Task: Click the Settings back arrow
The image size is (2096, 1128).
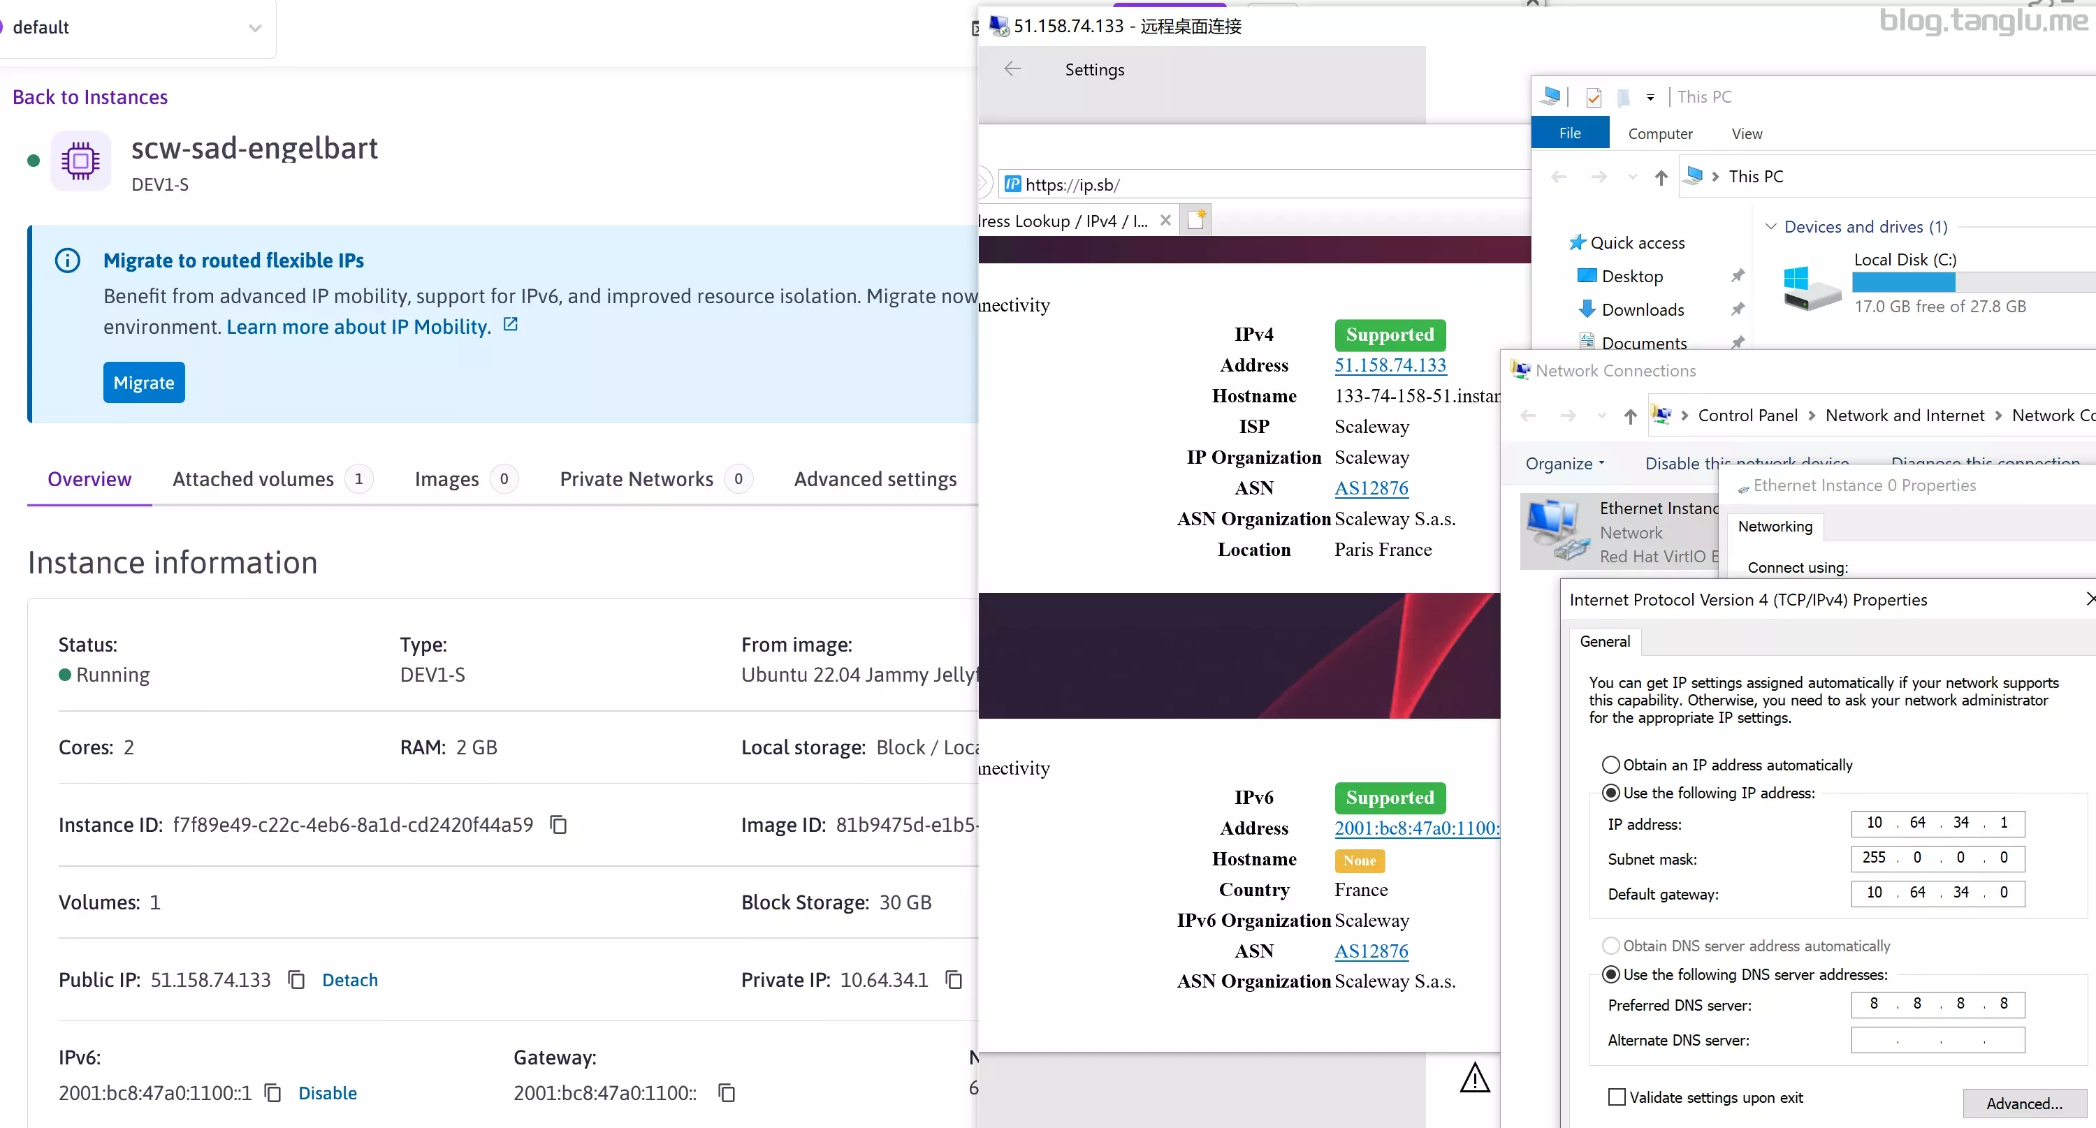Action: (1012, 69)
